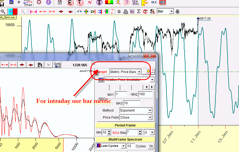Click the Tmax toolbar icon
The image size is (239, 152).
(28, 3)
